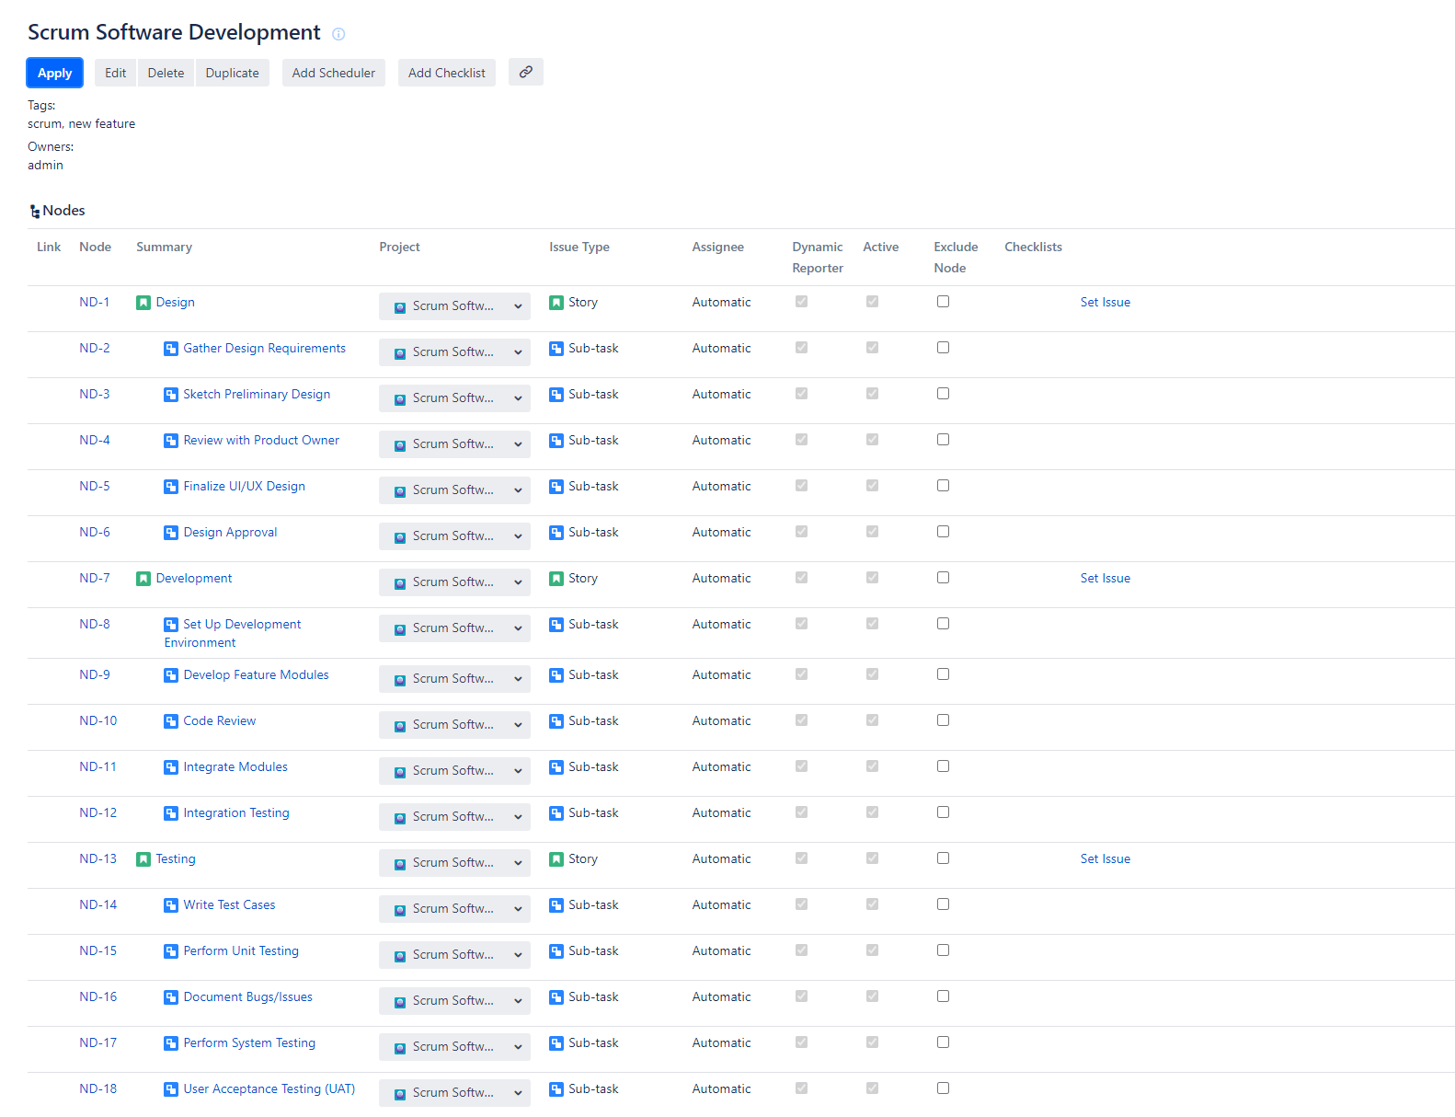The height and width of the screenshot is (1117, 1455).
Task: Click the Edit toolbar button
Action: point(115,73)
